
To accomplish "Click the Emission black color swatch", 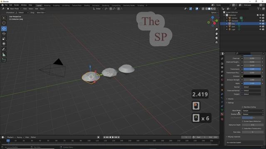I will (x=252, y=76).
